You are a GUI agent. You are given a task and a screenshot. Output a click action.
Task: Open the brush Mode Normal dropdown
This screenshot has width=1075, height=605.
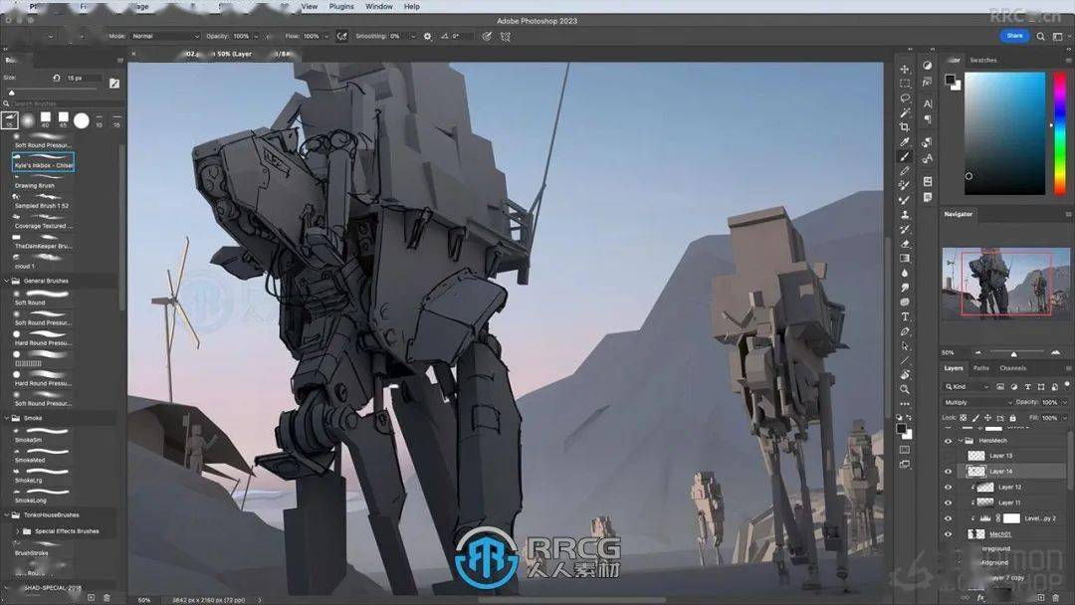click(x=164, y=36)
